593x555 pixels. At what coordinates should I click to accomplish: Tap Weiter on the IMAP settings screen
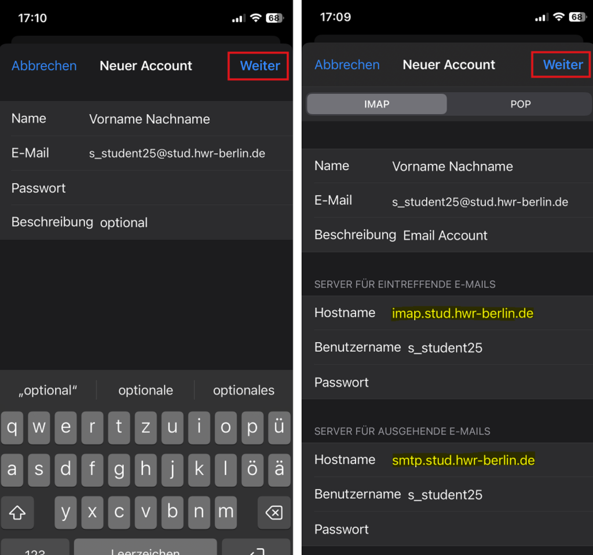pyautogui.click(x=562, y=65)
